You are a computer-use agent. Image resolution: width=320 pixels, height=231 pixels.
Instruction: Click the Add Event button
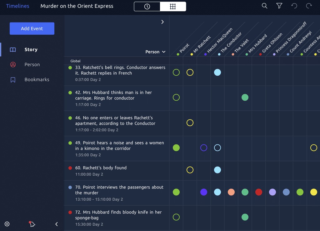pos(32,28)
